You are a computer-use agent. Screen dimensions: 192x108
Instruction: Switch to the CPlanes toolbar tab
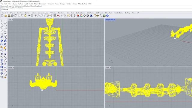[12, 13]
